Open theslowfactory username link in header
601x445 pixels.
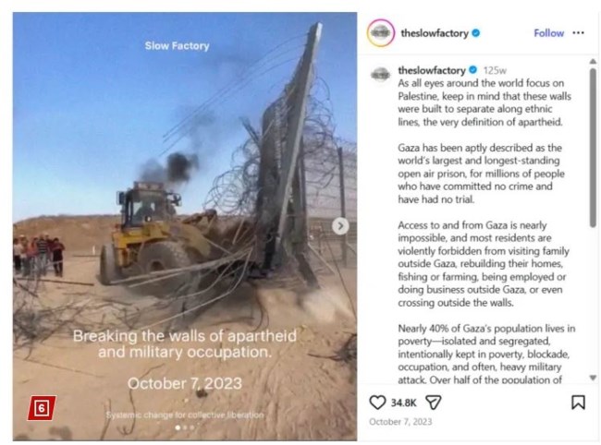[x=435, y=33]
